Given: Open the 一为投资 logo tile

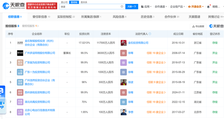Looking at the screenshot, I should pos(20,72).
